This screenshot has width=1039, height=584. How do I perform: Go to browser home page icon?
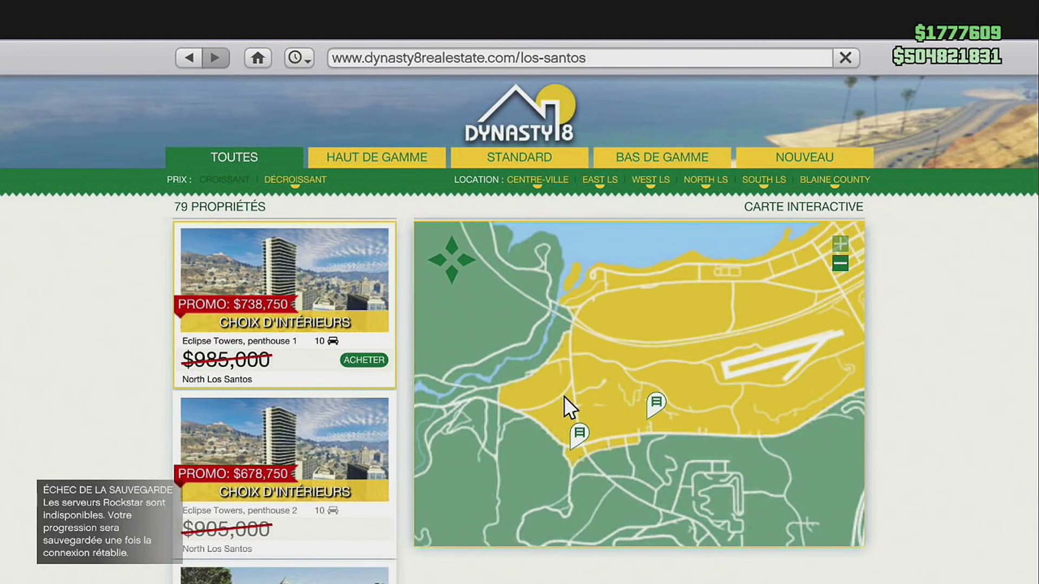point(258,58)
